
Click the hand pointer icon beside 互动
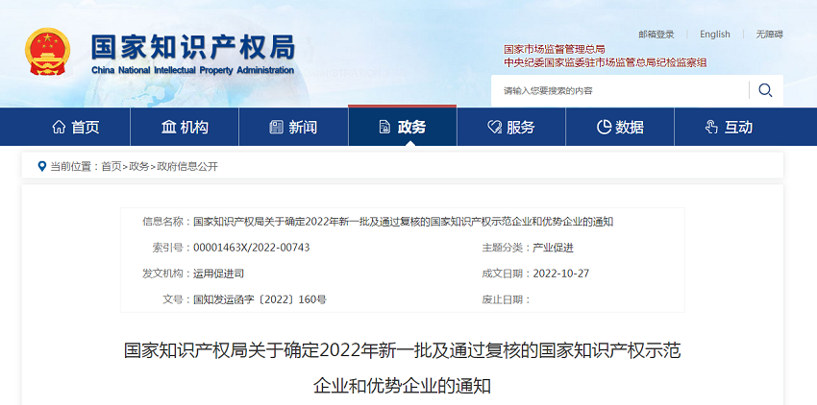[711, 127]
